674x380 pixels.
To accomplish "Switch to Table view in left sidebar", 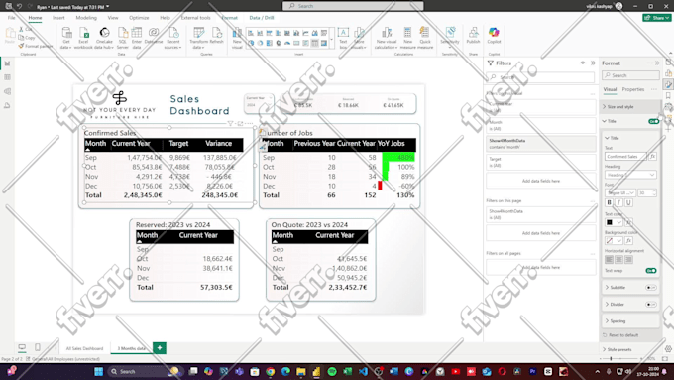I will 7,77.
